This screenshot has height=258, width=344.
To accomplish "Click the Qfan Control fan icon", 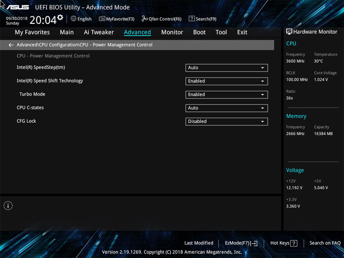I will 144,19.
